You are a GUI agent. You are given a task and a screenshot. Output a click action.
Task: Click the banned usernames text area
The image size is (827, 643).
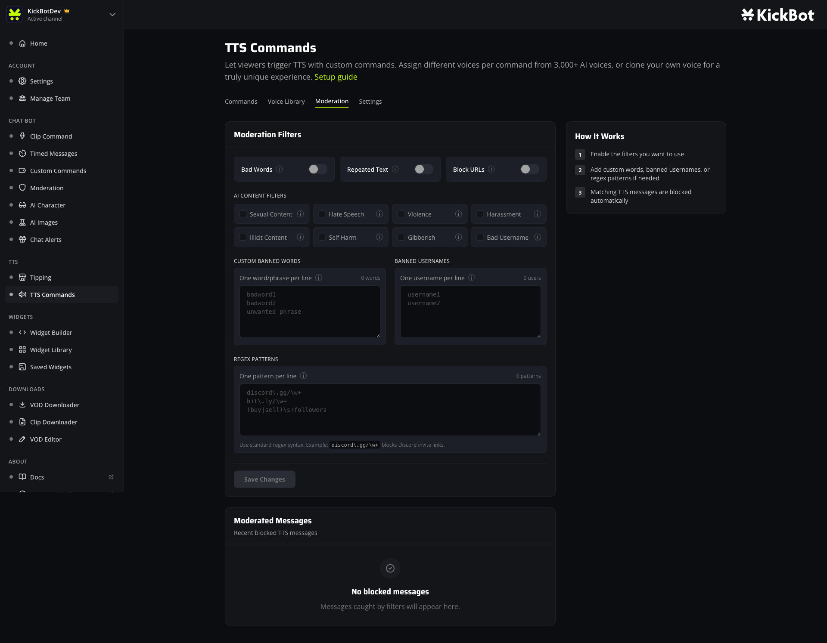pyautogui.click(x=470, y=312)
